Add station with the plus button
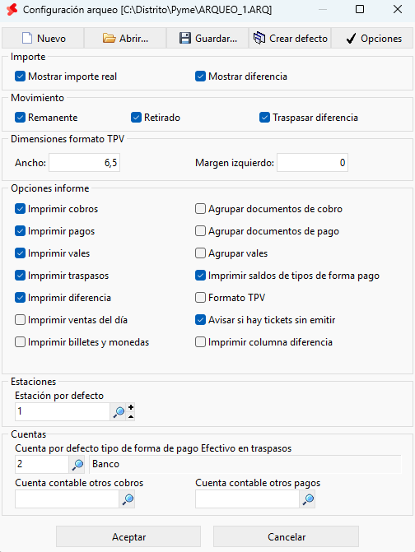This screenshot has height=552, width=415. click(131, 407)
